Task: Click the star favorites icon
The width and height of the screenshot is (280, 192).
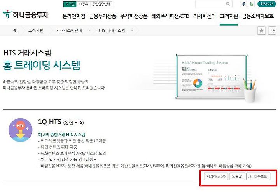Action: point(261,31)
